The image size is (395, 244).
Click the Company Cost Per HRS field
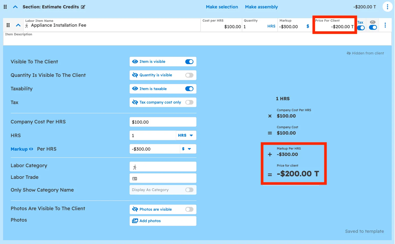click(x=163, y=122)
